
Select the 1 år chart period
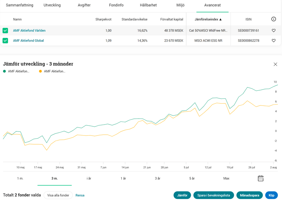[123, 178]
